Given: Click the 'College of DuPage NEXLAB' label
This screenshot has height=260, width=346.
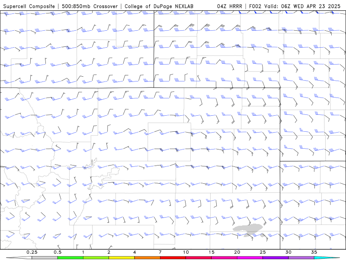Looking at the screenshot, I should 159,6.
